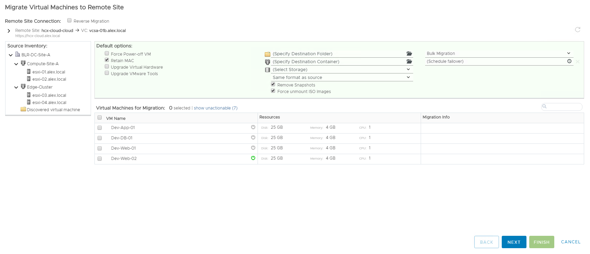The image size is (590, 254).
Task: Collapse the Compute-Site-A cluster node
Action: 16,64
